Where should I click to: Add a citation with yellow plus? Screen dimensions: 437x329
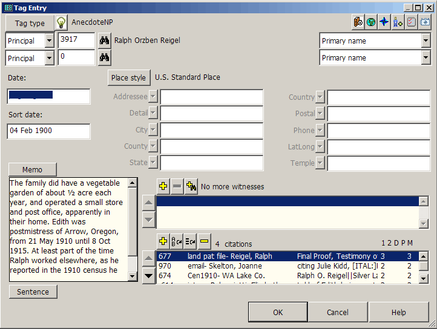[163, 241]
